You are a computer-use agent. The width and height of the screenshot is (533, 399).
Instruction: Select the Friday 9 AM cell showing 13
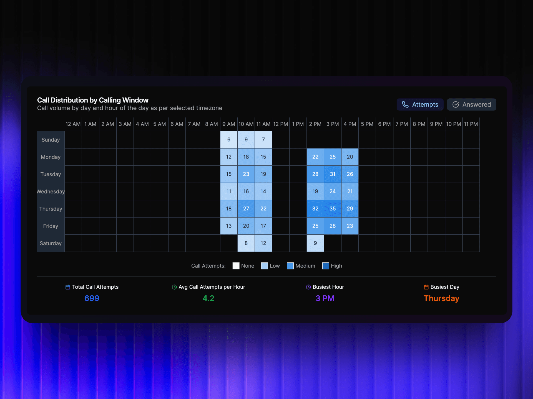(229, 226)
